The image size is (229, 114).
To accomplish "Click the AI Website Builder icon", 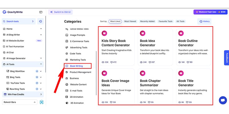I will pyautogui.click(x=4, y=41).
